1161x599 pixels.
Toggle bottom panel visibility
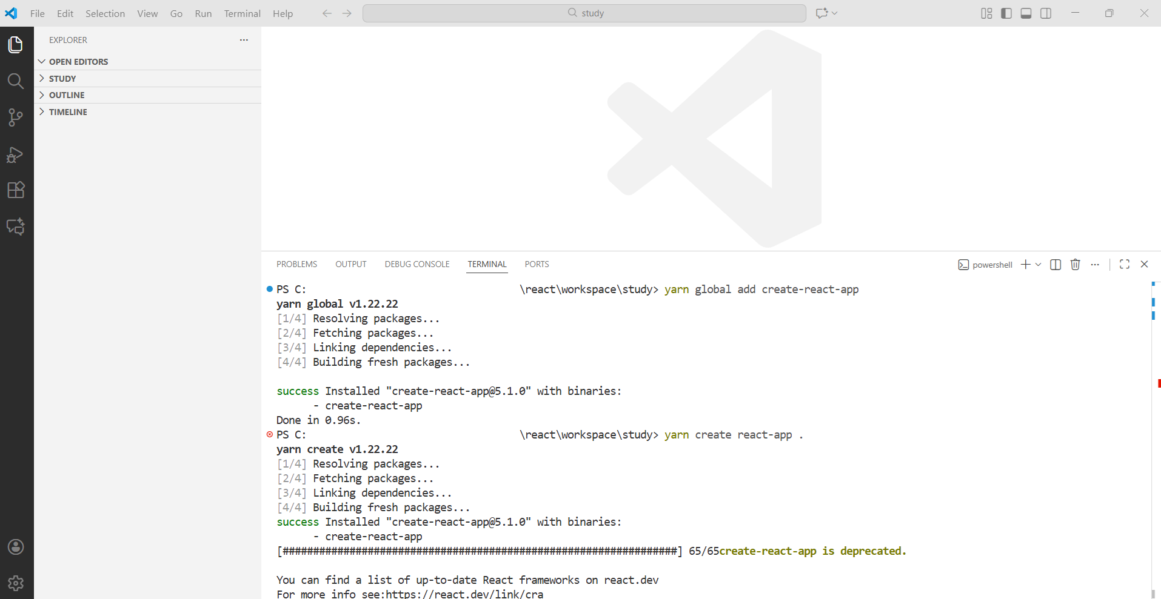(1026, 13)
